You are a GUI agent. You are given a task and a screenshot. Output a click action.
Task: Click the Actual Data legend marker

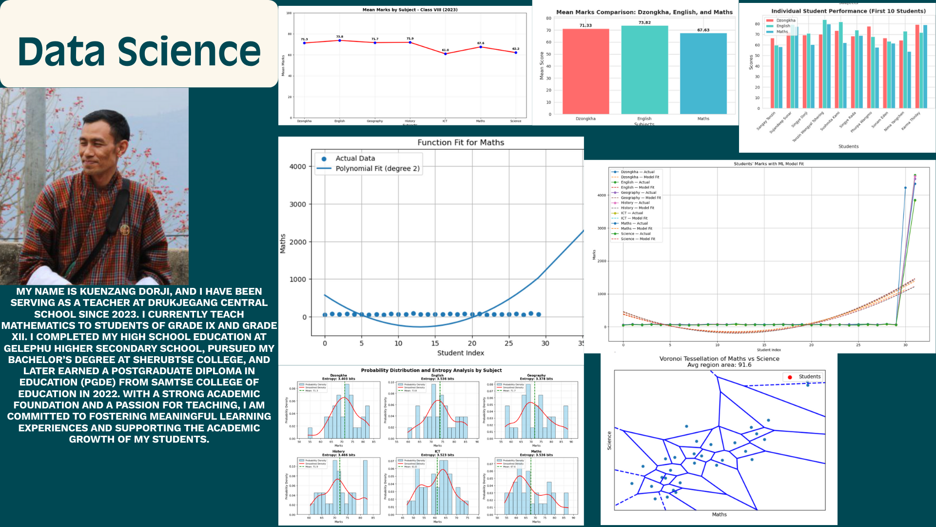[324, 159]
